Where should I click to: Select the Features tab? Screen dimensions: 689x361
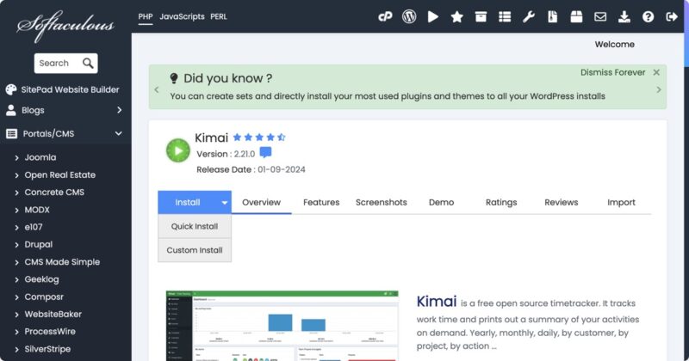point(321,202)
